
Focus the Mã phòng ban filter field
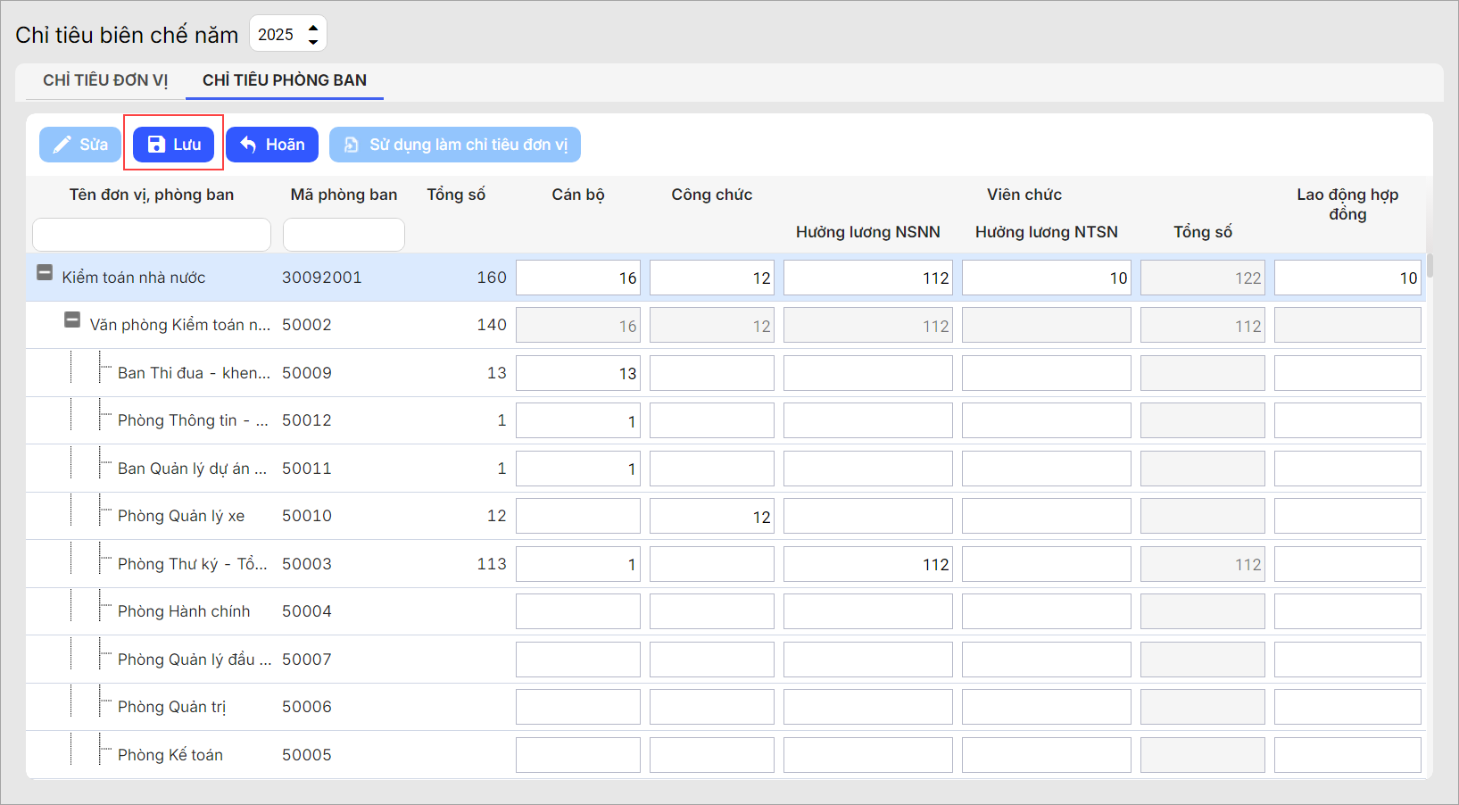coord(344,235)
